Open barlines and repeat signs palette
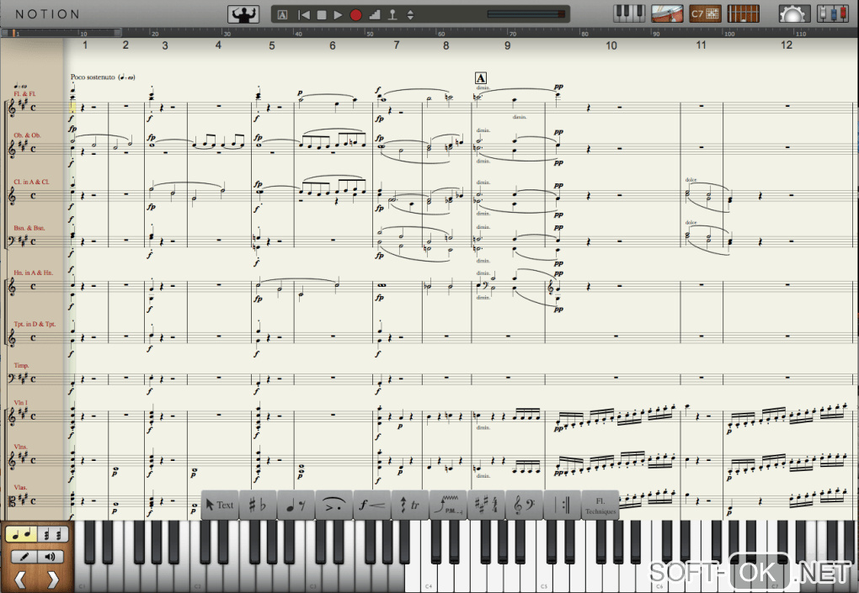 pyautogui.click(x=562, y=505)
